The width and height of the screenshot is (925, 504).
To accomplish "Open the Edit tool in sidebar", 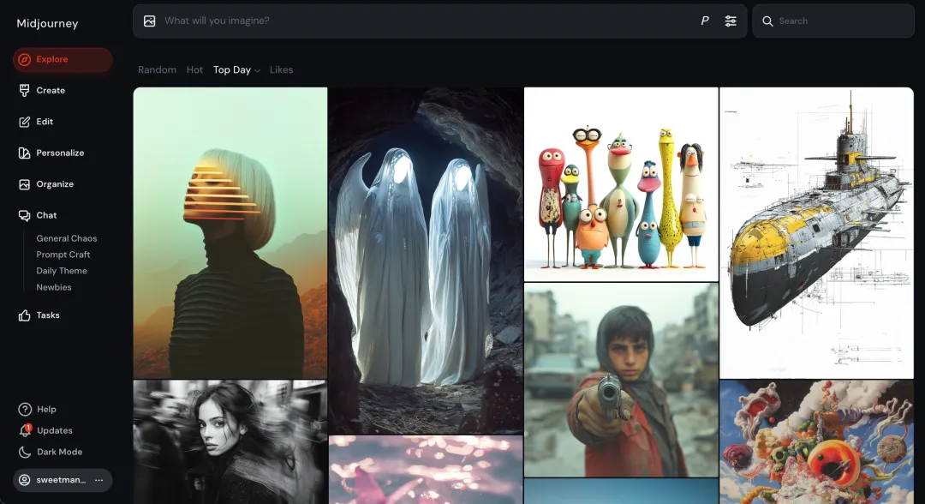I will pos(45,122).
